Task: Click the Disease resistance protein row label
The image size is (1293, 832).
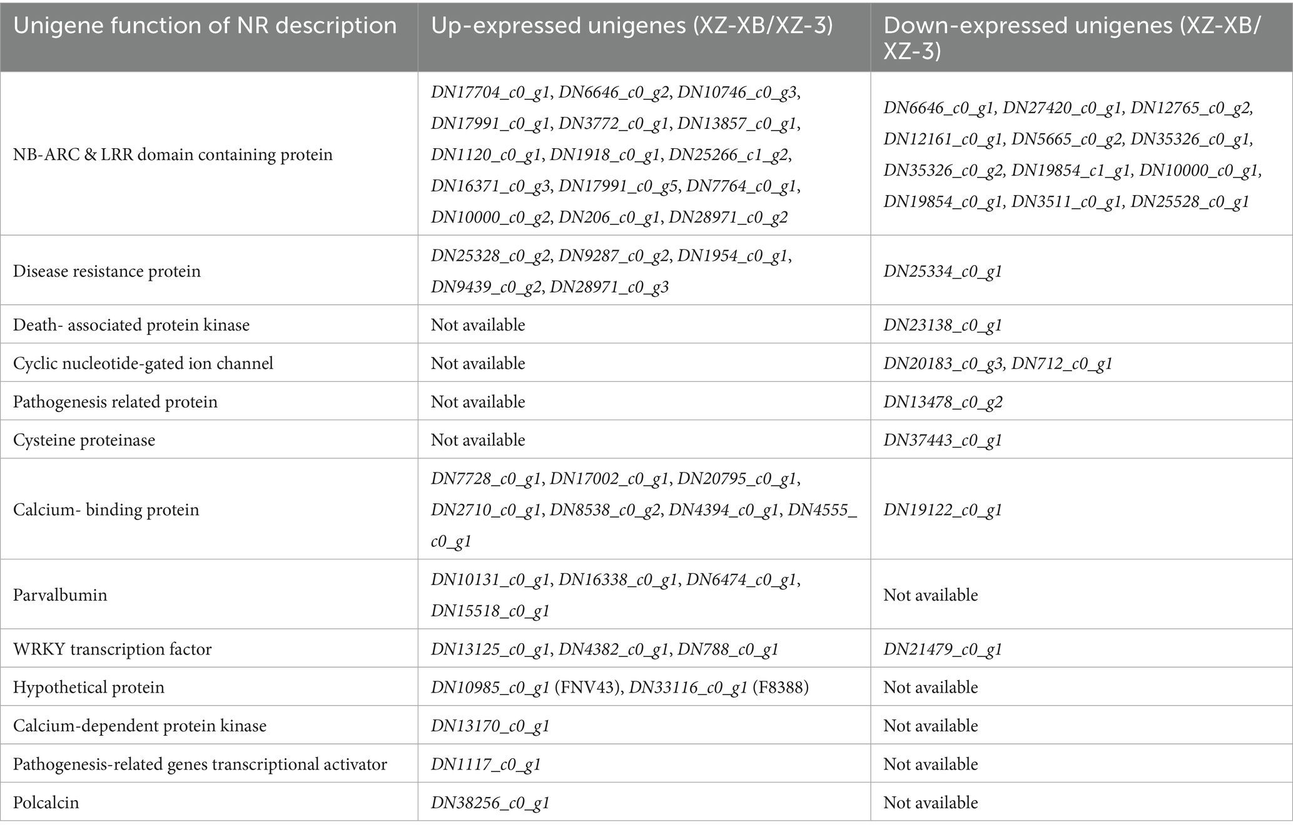Action: click(107, 271)
